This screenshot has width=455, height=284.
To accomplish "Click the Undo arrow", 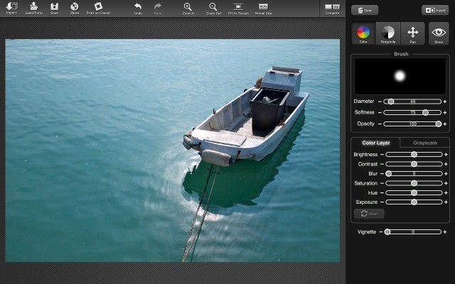I will click(138, 7).
